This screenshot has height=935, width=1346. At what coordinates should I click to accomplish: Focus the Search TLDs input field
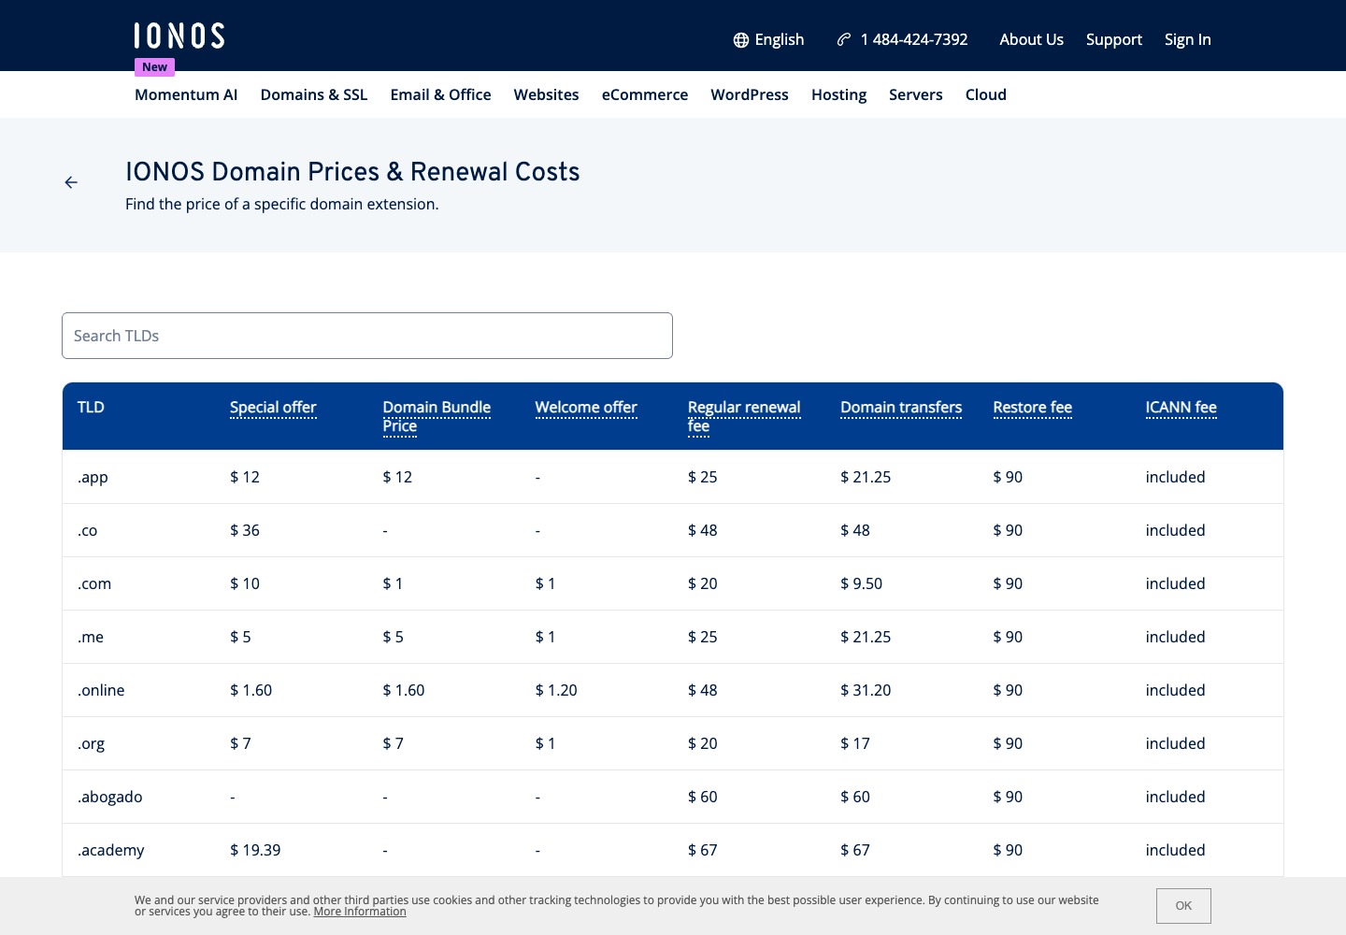click(x=367, y=336)
